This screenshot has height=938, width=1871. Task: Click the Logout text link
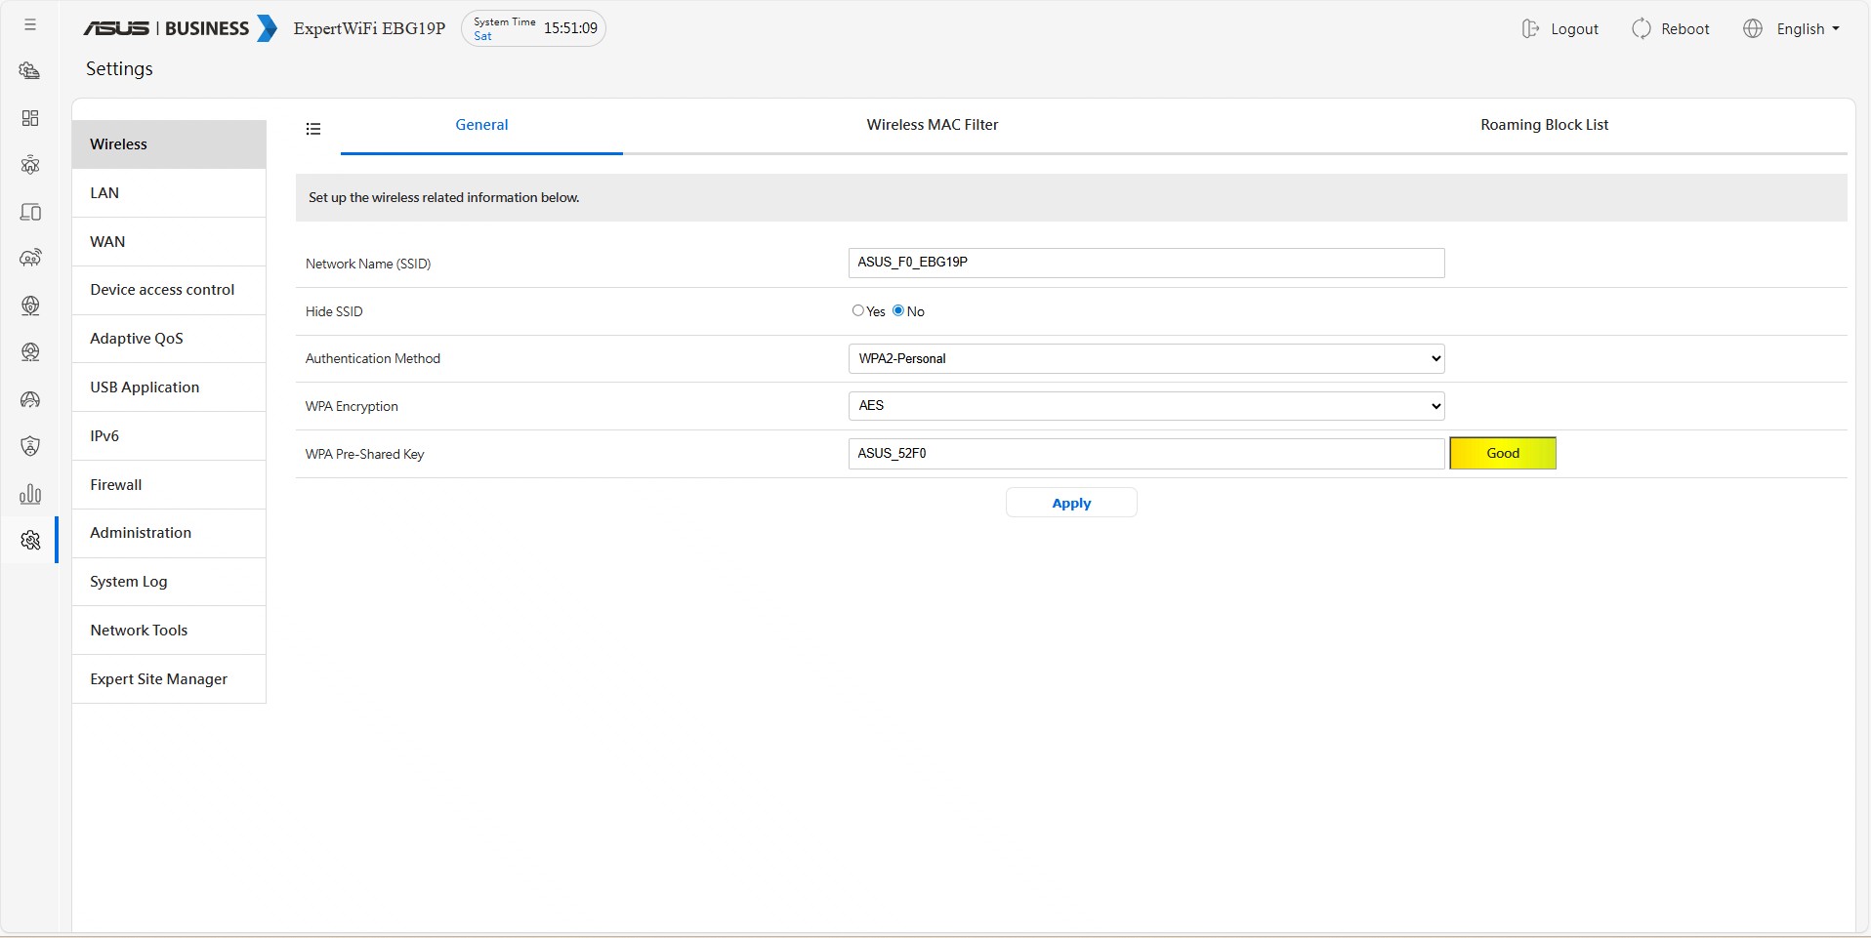(x=1574, y=29)
